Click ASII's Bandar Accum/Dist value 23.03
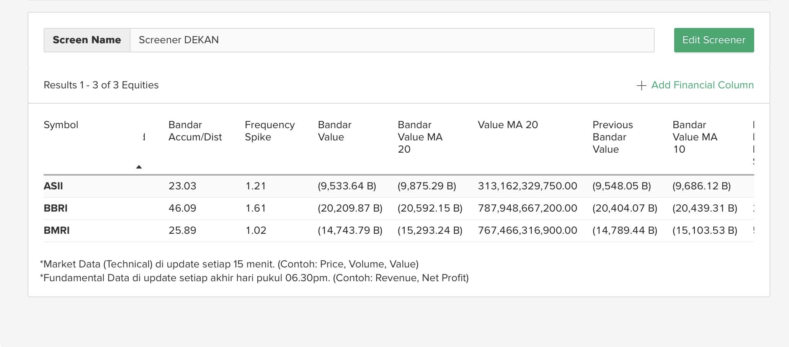Viewport: 789px width, 347px height. pos(182,186)
